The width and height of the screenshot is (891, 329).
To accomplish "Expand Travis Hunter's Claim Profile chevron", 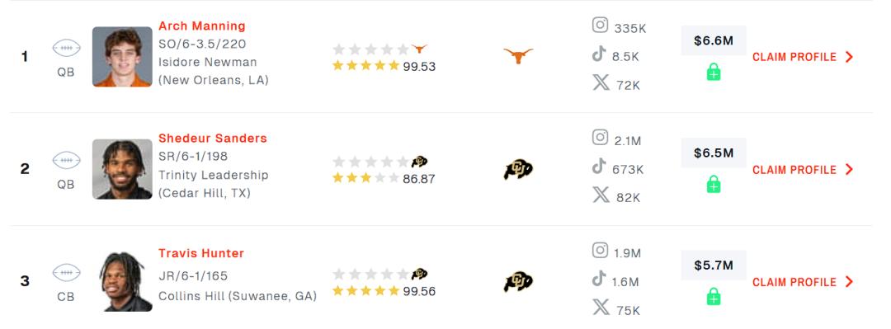I will coord(849,282).
